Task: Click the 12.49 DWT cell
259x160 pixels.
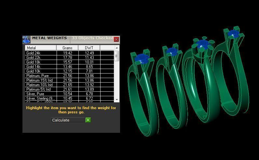Action: pos(89,53)
